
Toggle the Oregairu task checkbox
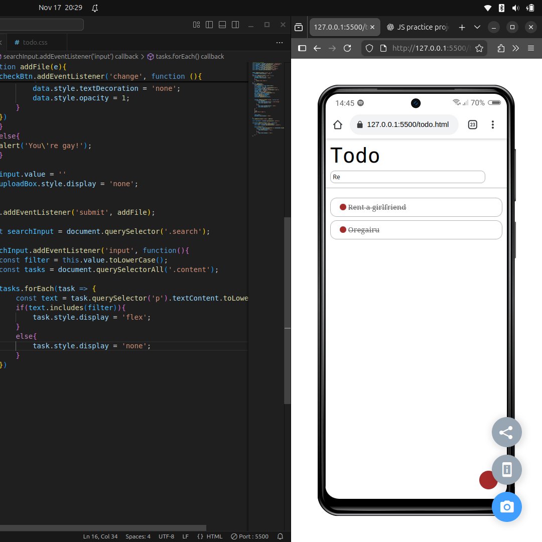click(x=343, y=230)
